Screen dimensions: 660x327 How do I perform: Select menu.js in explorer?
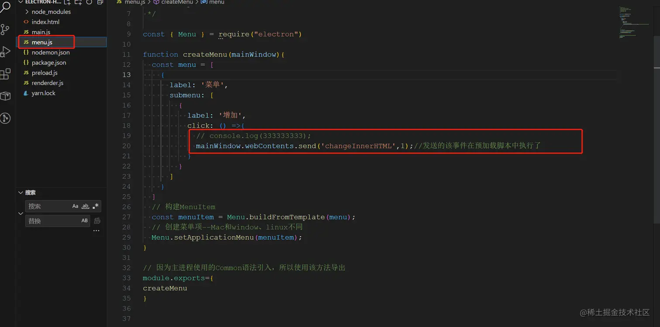click(x=42, y=42)
